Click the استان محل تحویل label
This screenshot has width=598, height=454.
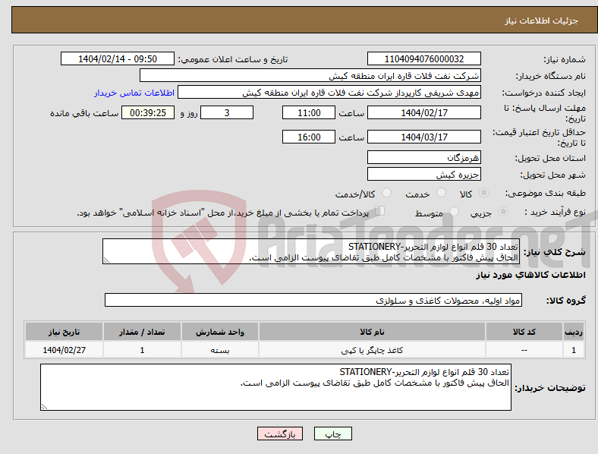[550, 158]
